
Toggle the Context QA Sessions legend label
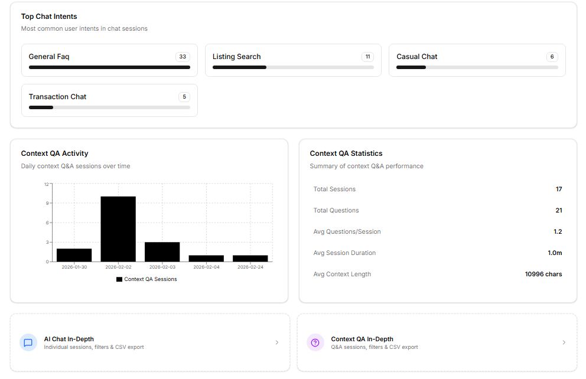pos(150,279)
